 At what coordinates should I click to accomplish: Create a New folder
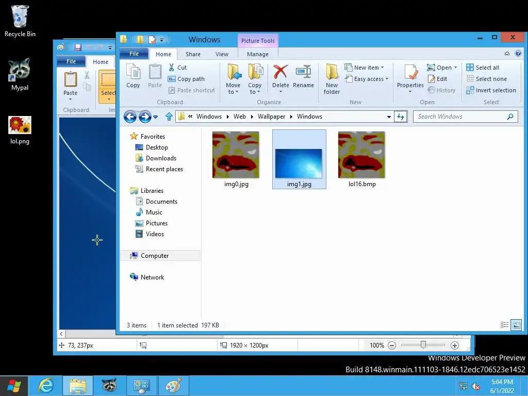click(332, 79)
